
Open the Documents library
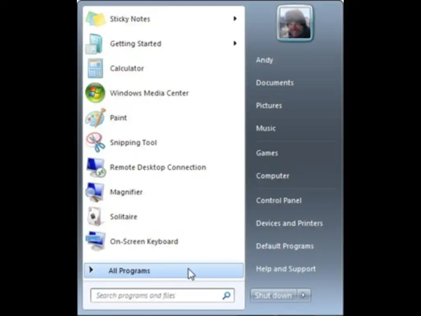275,83
